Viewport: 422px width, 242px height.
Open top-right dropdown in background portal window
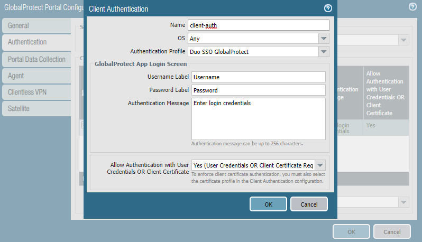click(403, 40)
